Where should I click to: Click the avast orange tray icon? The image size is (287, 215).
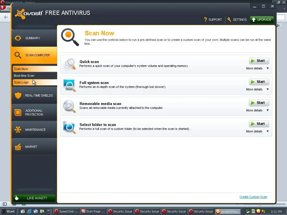(258, 211)
